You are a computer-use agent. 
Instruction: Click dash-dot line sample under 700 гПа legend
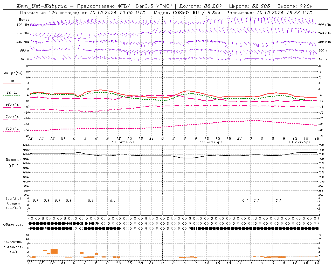point(11,120)
